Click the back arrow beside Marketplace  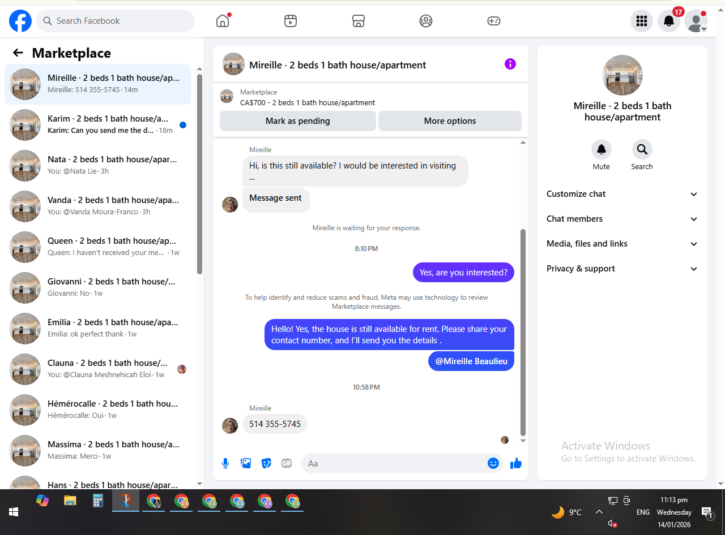tap(18, 53)
